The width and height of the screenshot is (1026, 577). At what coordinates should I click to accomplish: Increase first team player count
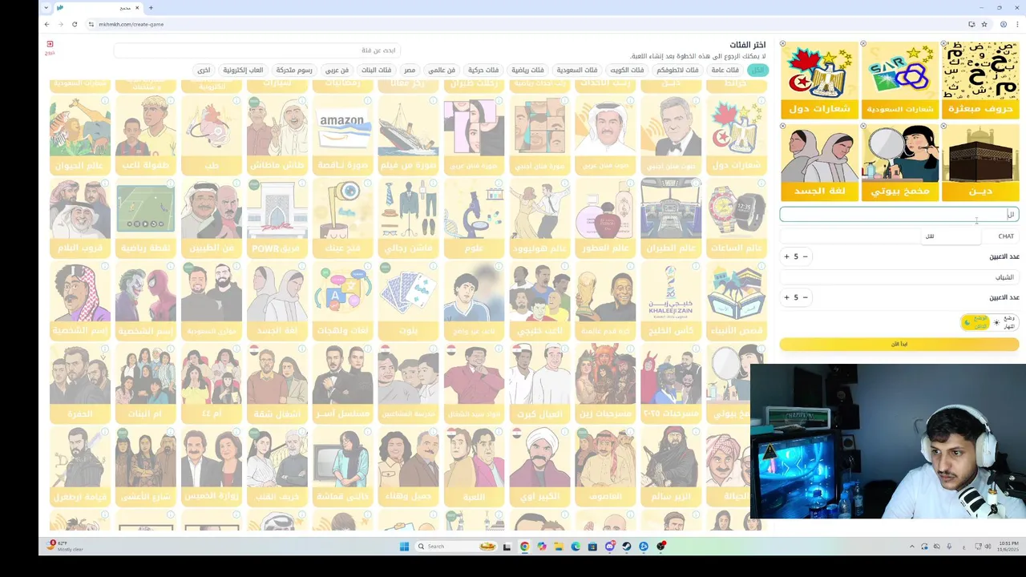[786, 256]
